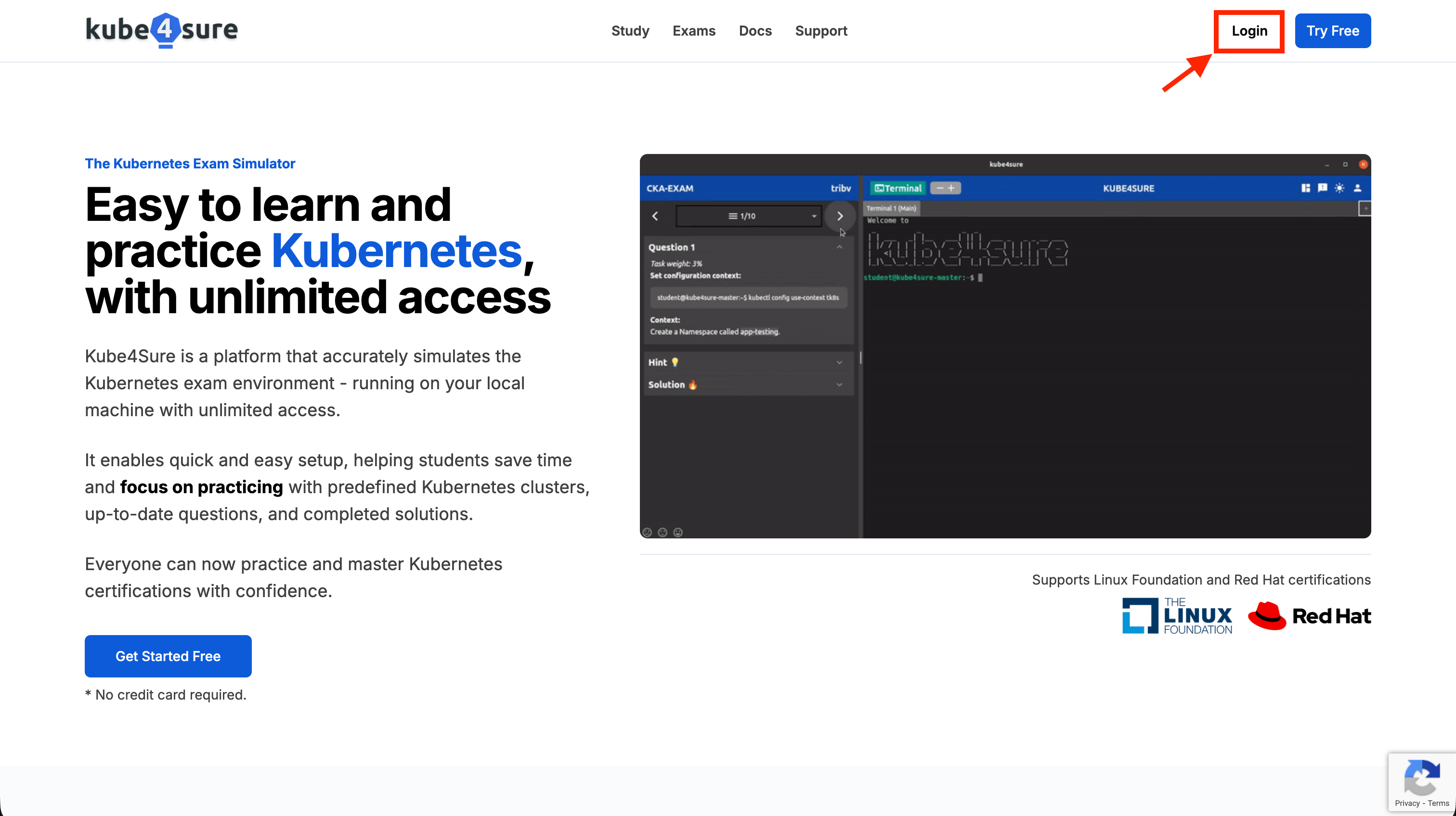This screenshot has width=1456, height=816.
Task: Click the reCAPTCHA badge icon
Action: point(1421,777)
